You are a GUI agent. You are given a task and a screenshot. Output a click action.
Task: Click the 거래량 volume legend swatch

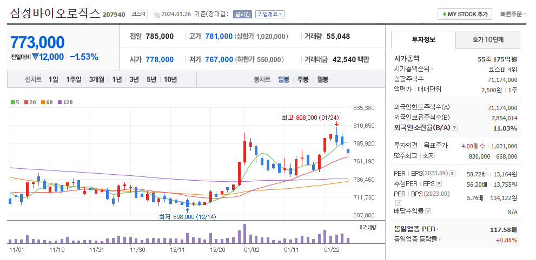(x=361, y=227)
